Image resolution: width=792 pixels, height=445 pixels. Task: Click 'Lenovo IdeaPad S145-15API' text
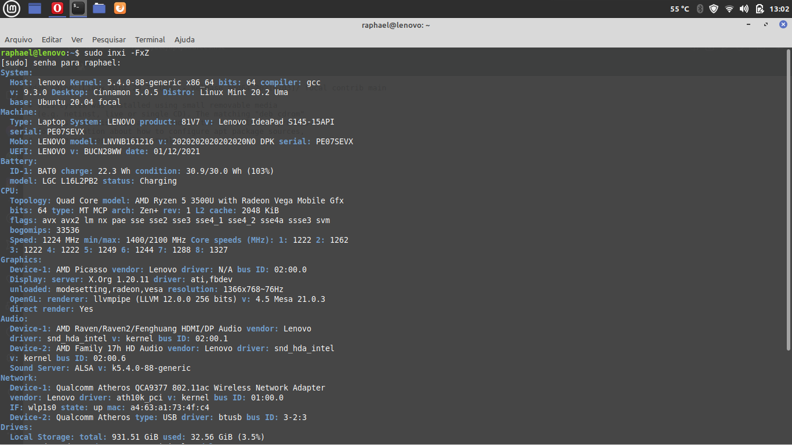[x=277, y=122]
